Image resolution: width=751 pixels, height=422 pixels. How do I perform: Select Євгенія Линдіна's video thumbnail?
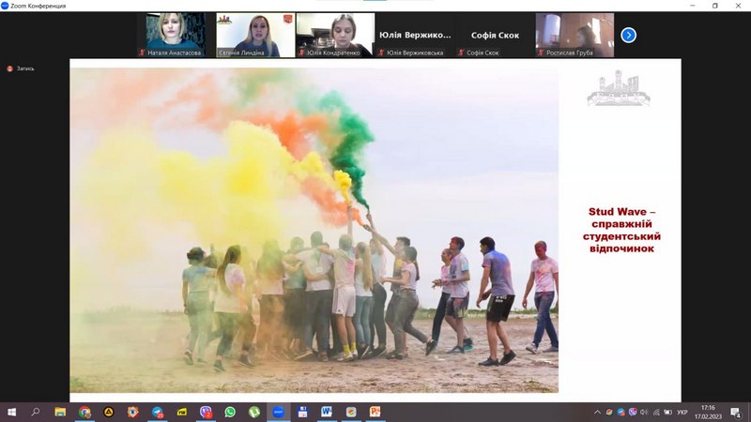pyautogui.click(x=255, y=35)
